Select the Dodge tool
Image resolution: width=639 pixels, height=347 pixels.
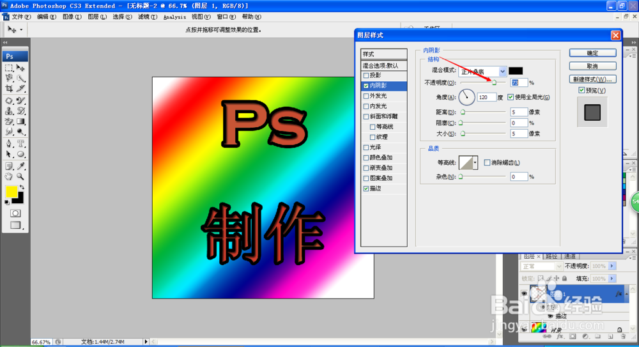(20, 132)
